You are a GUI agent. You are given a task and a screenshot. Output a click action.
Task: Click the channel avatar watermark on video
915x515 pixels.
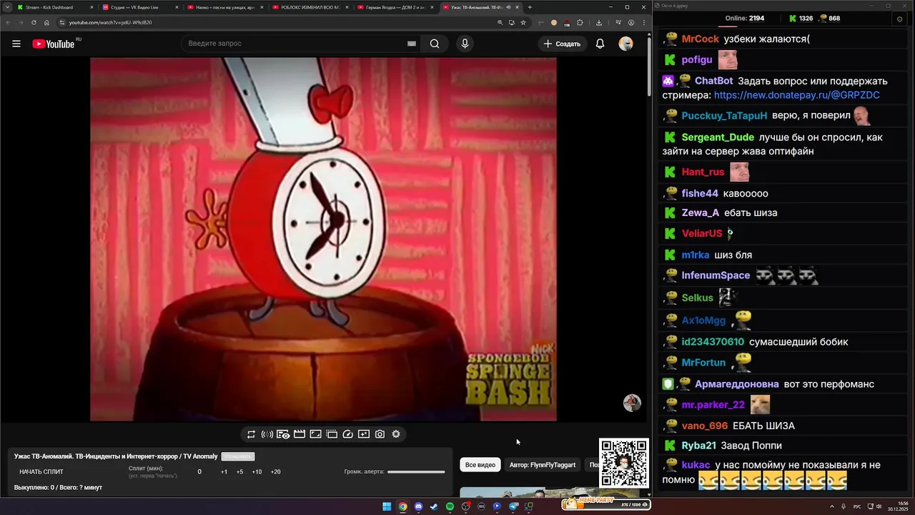(x=632, y=403)
